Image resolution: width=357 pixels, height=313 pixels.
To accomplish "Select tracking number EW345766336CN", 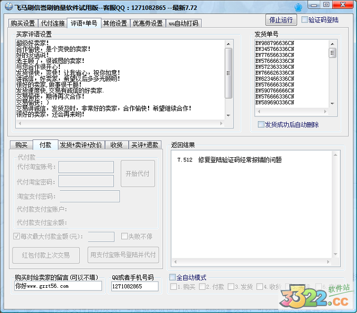I will click(275, 49).
